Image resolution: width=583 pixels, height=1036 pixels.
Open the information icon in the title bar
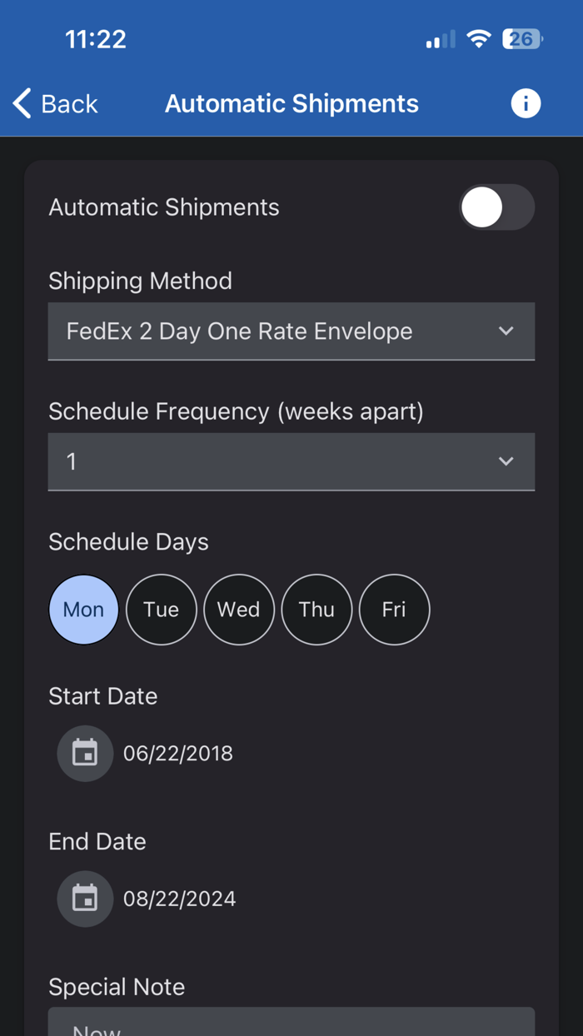pyautogui.click(x=526, y=103)
